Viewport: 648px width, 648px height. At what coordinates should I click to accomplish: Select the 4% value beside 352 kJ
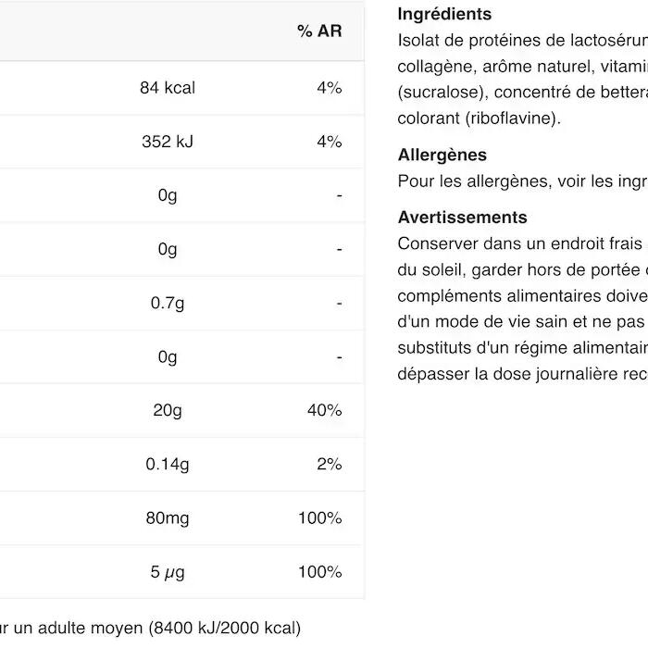[329, 142]
